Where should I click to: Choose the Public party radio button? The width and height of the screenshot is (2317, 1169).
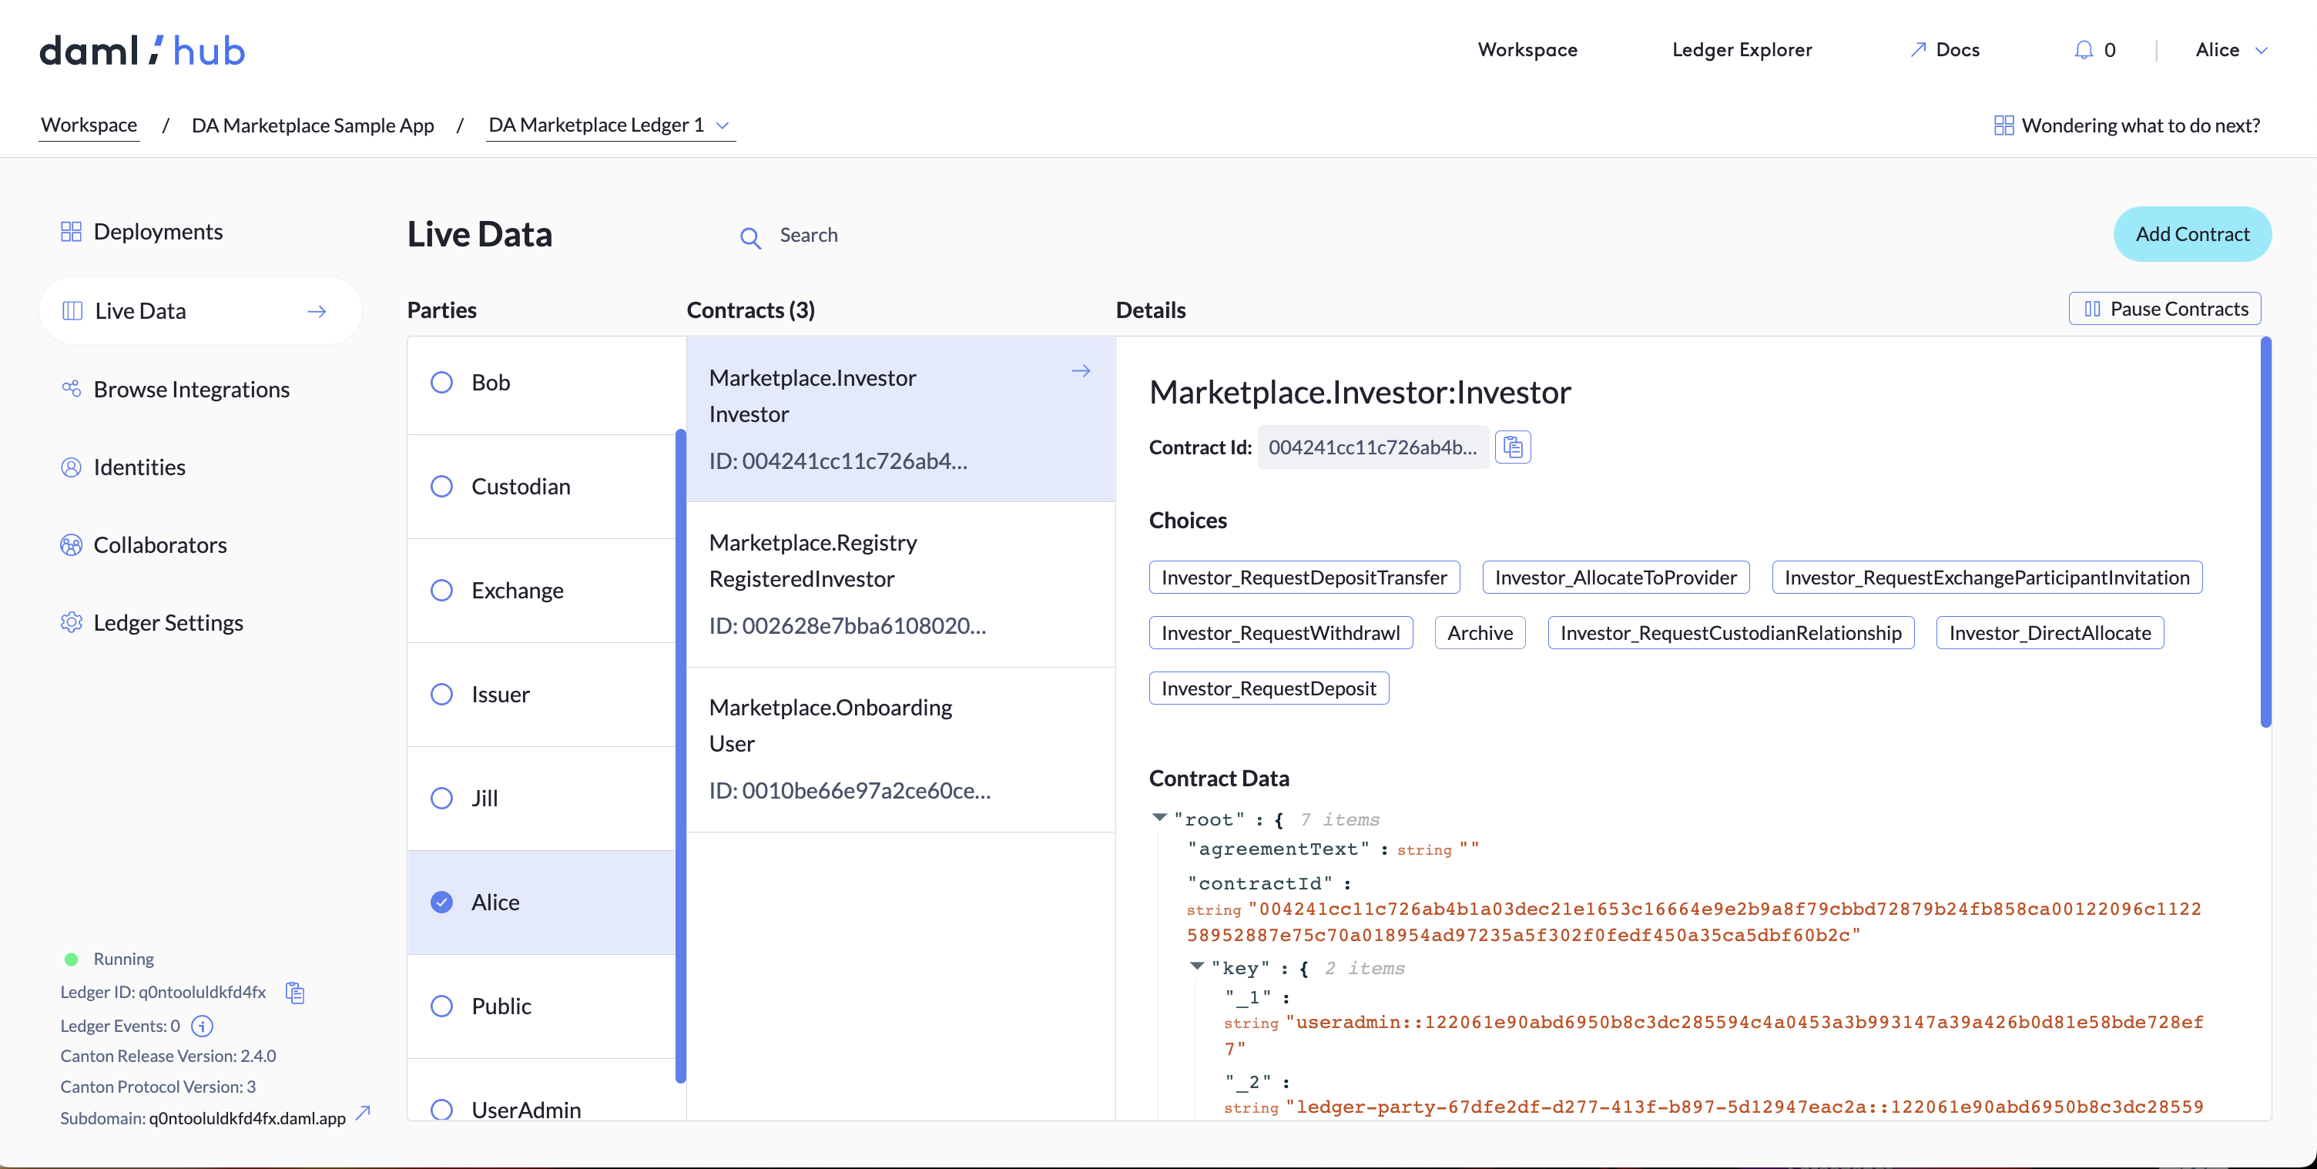(x=441, y=1005)
